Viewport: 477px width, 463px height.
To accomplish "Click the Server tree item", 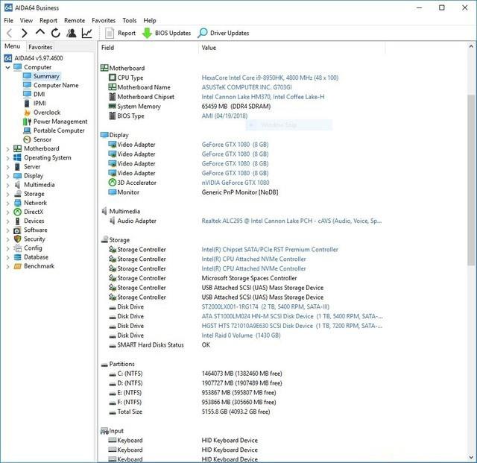I will (x=32, y=166).
